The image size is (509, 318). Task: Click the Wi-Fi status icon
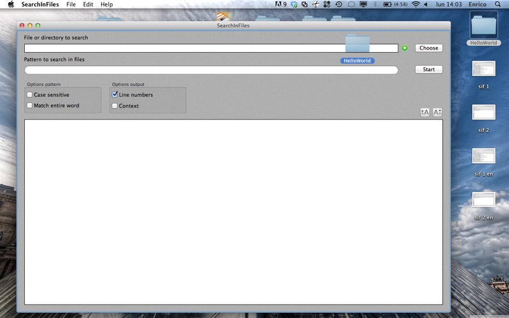pyautogui.click(x=415, y=4)
